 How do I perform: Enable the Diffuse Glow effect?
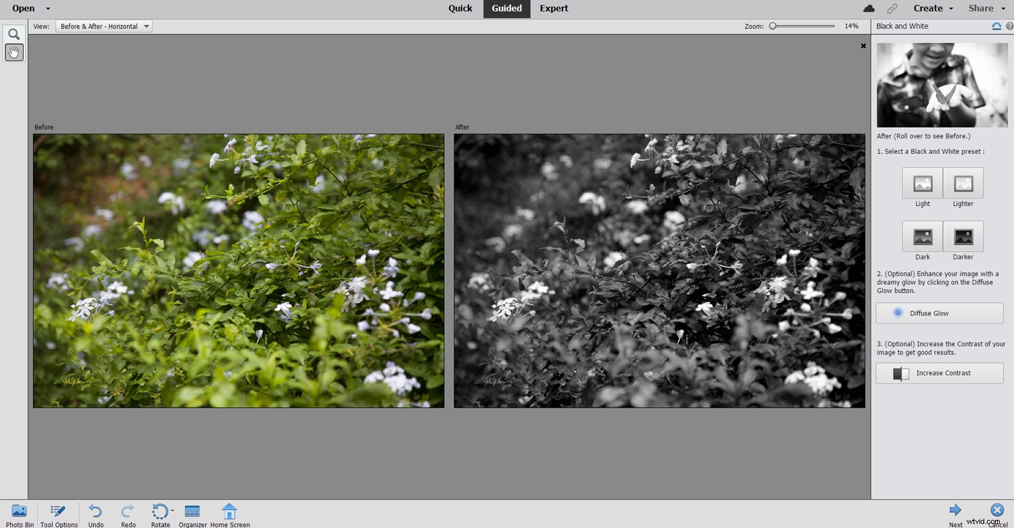click(939, 313)
